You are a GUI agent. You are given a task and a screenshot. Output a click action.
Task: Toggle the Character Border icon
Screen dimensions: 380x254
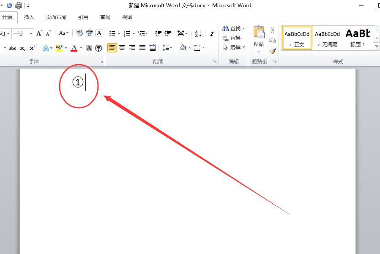tap(99, 33)
